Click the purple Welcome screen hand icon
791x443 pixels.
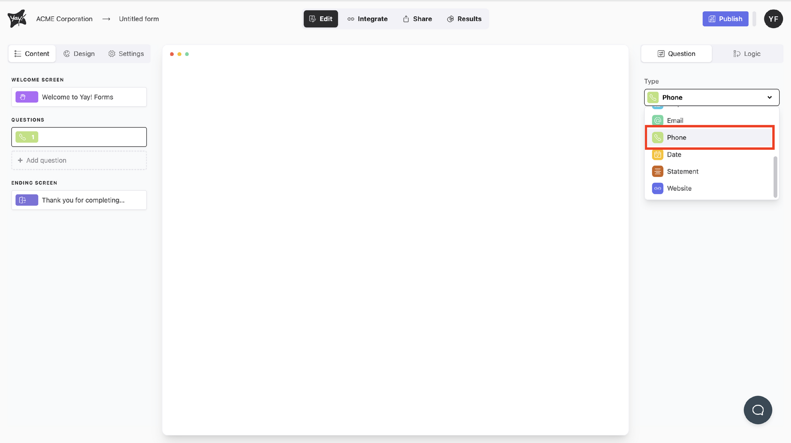(27, 97)
